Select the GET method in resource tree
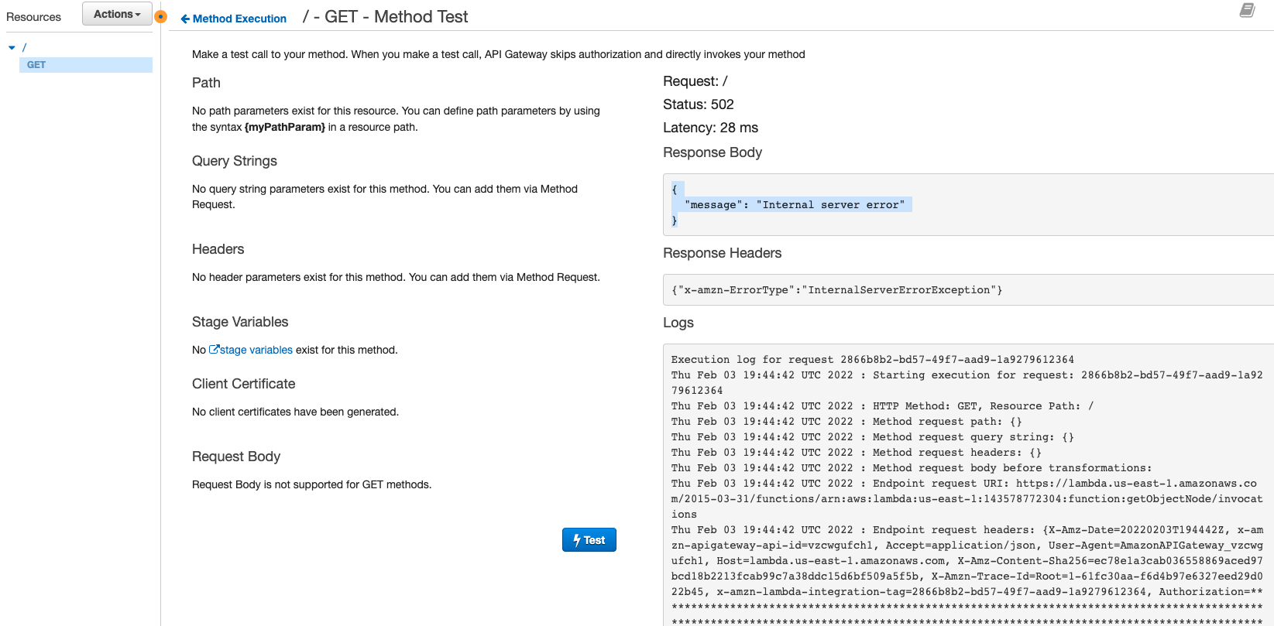The image size is (1274, 626). pyautogui.click(x=36, y=65)
